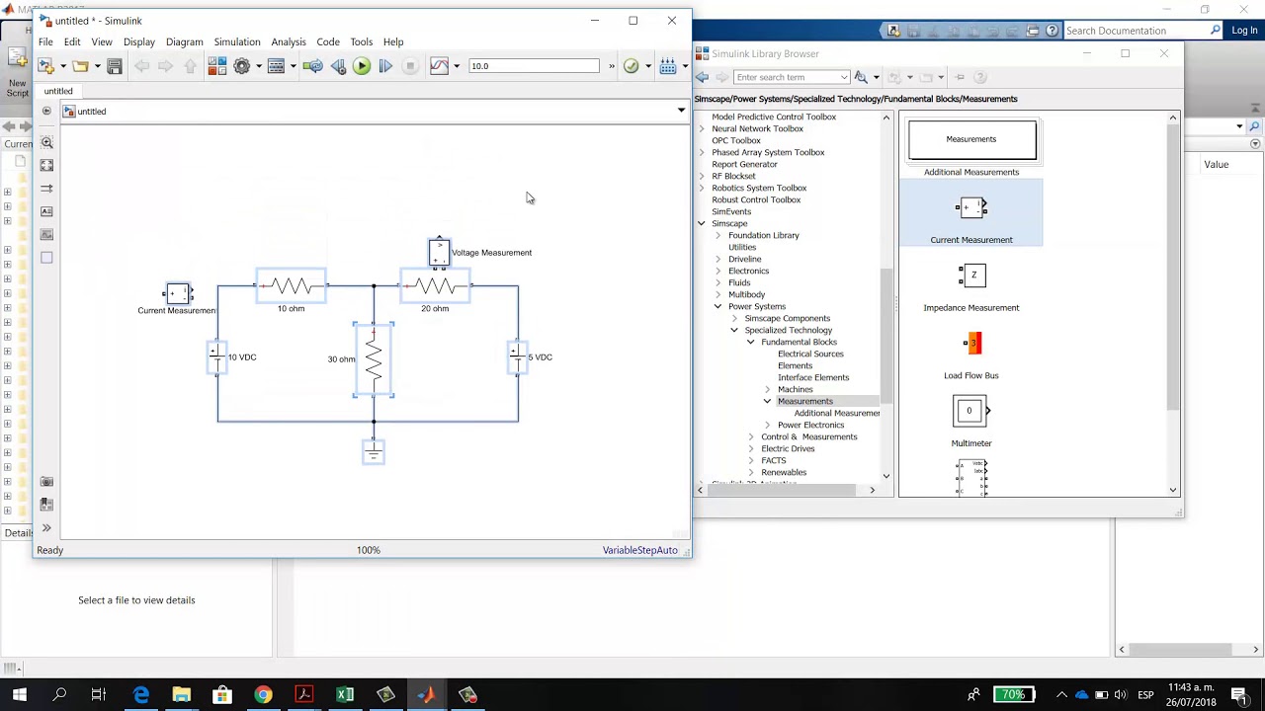Click Hide/Show Explorer Bar icon
Screen dimensions: 1265x711
(46, 111)
